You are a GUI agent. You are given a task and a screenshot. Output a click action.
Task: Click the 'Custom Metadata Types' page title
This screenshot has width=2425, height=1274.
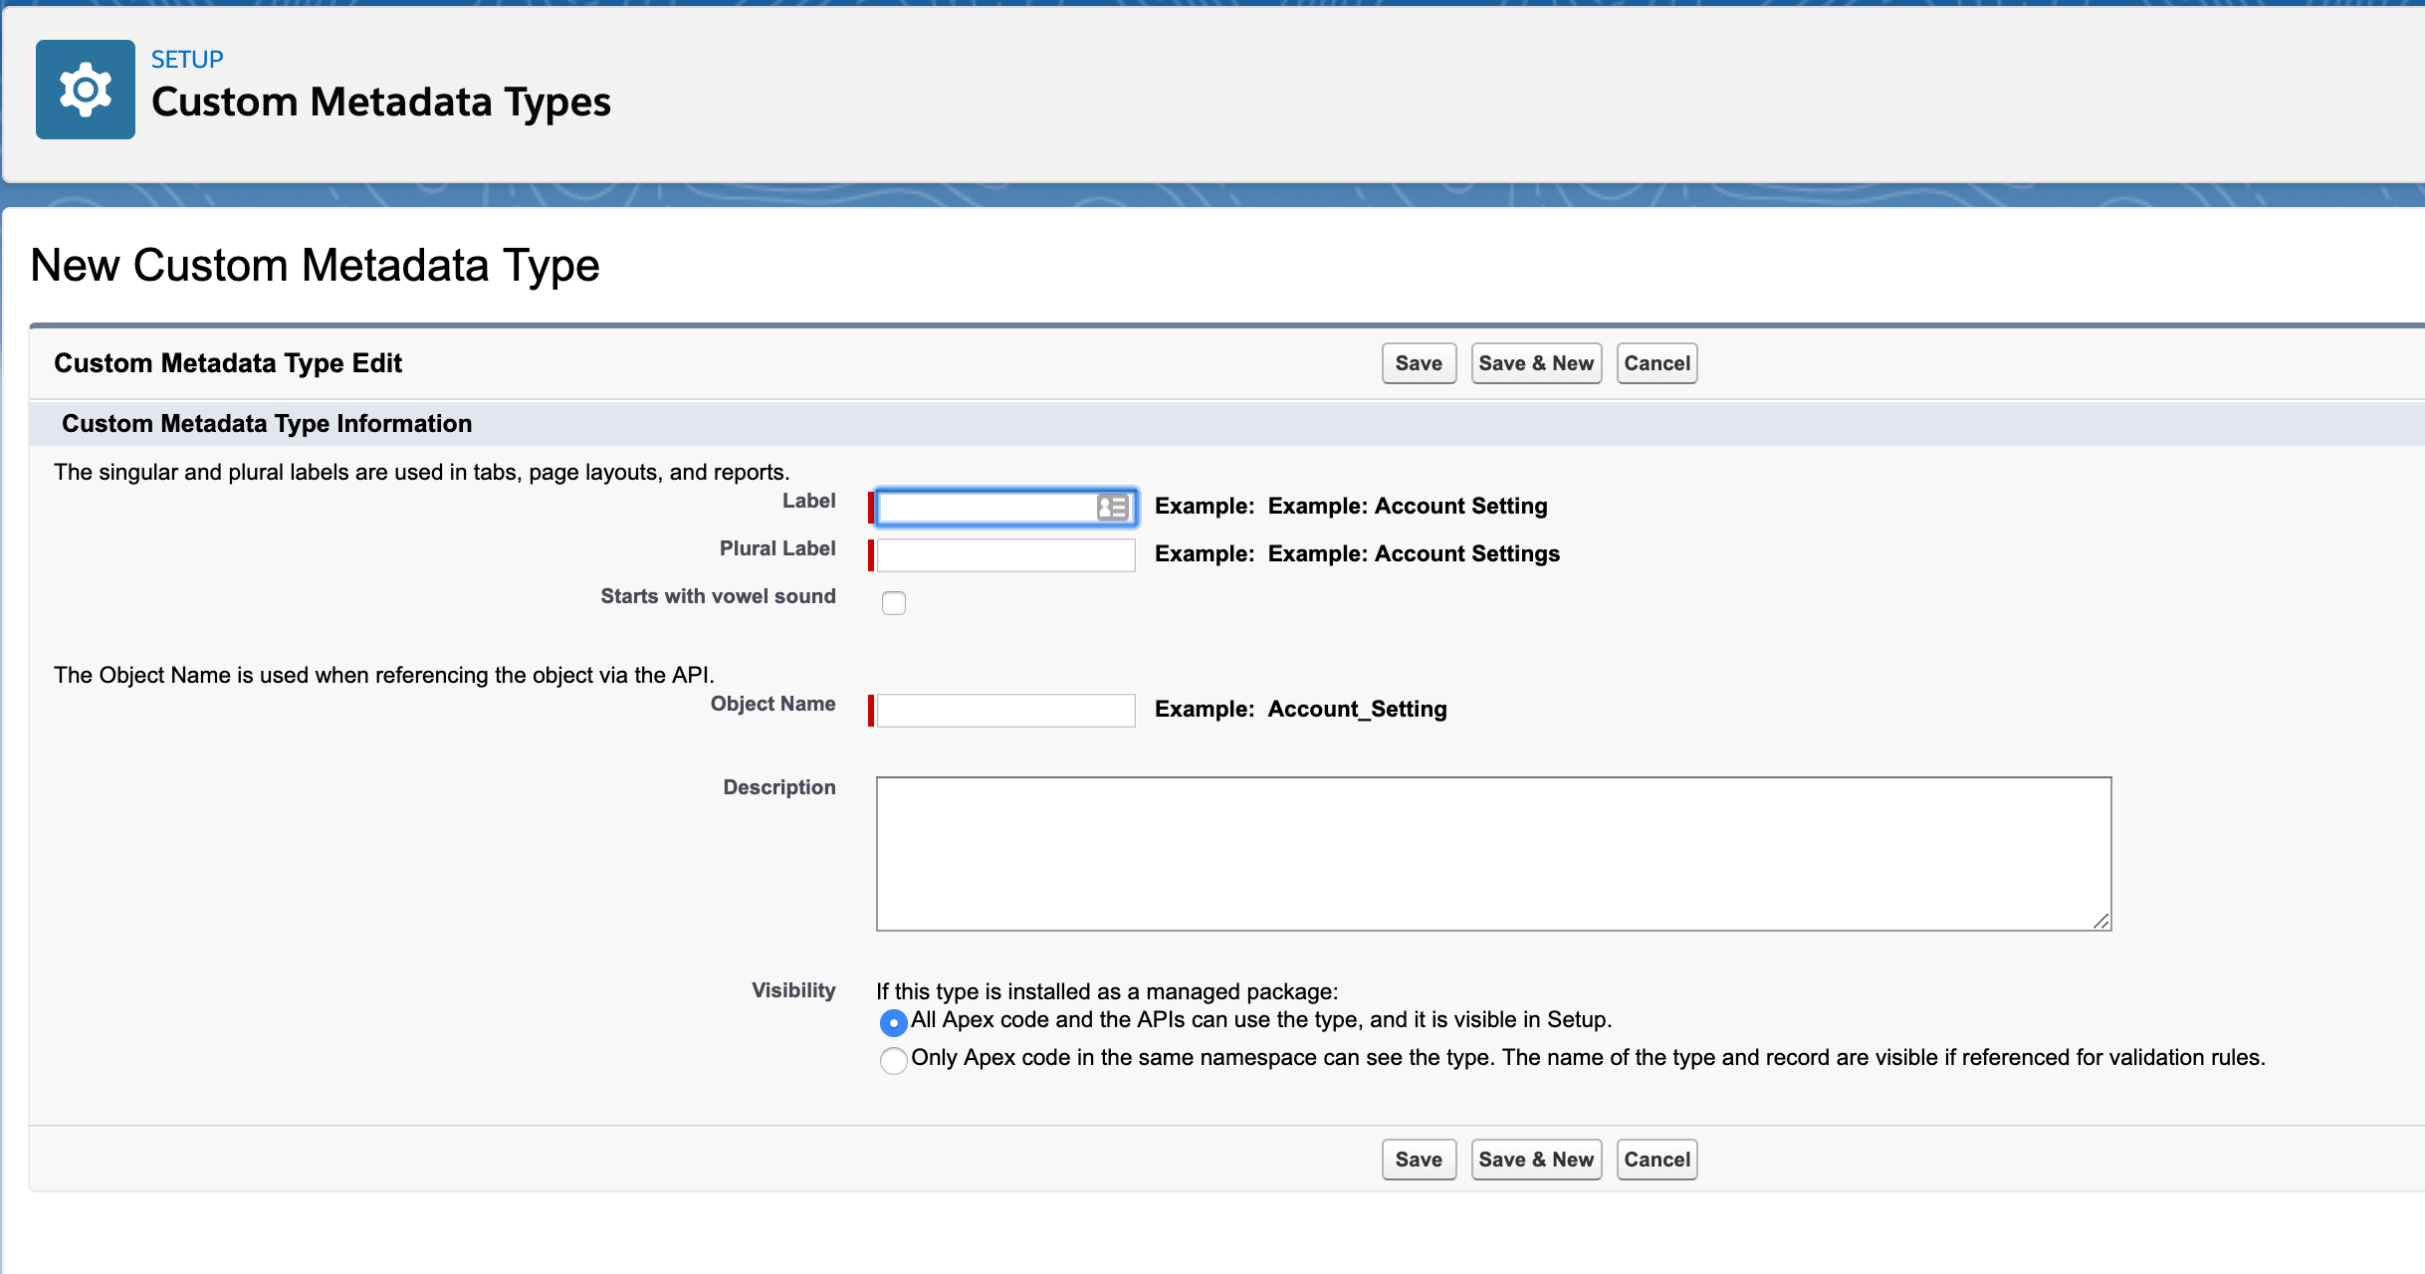point(381,103)
